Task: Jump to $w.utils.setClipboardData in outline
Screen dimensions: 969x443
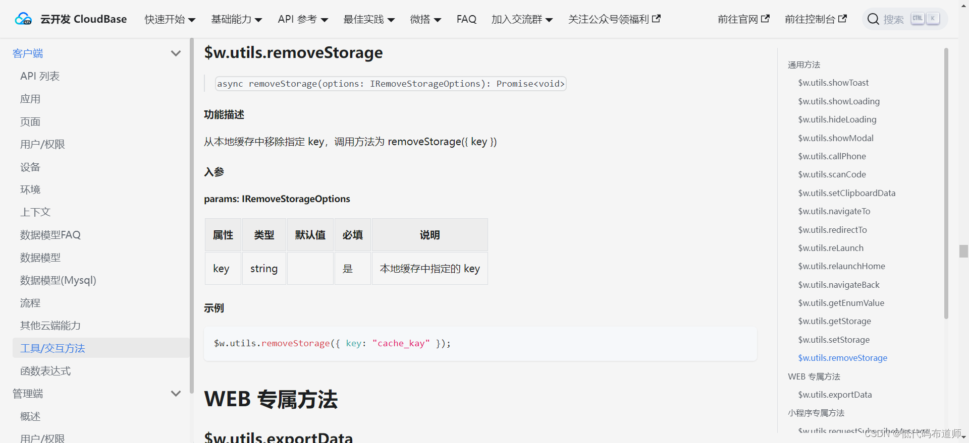Action: (846, 193)
